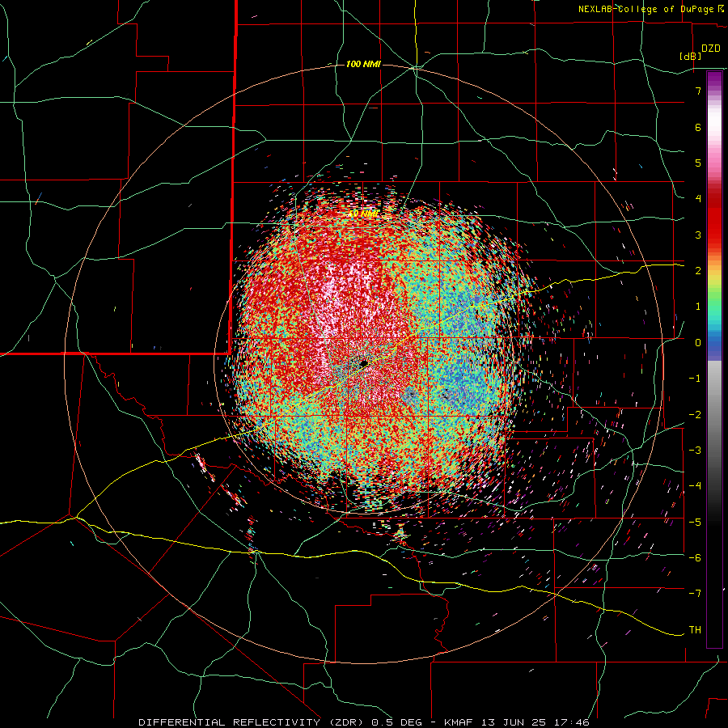Click the -1 value on the color scale

pos(695,379)
